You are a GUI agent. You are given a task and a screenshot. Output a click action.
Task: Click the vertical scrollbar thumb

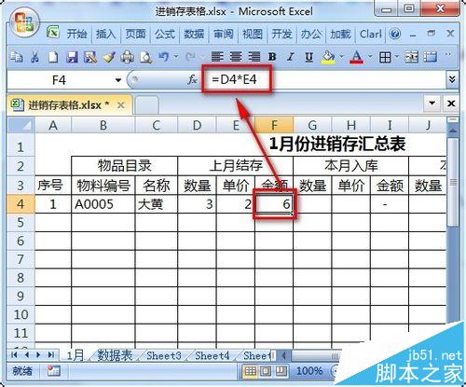453,182
